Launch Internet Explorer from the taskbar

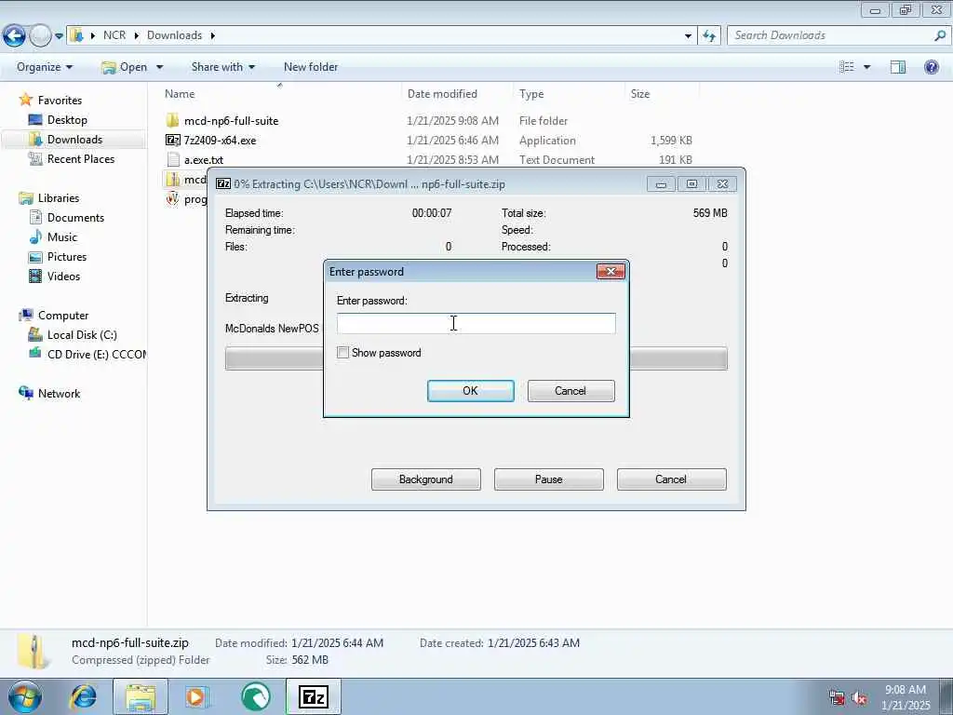tap(83, 696)
